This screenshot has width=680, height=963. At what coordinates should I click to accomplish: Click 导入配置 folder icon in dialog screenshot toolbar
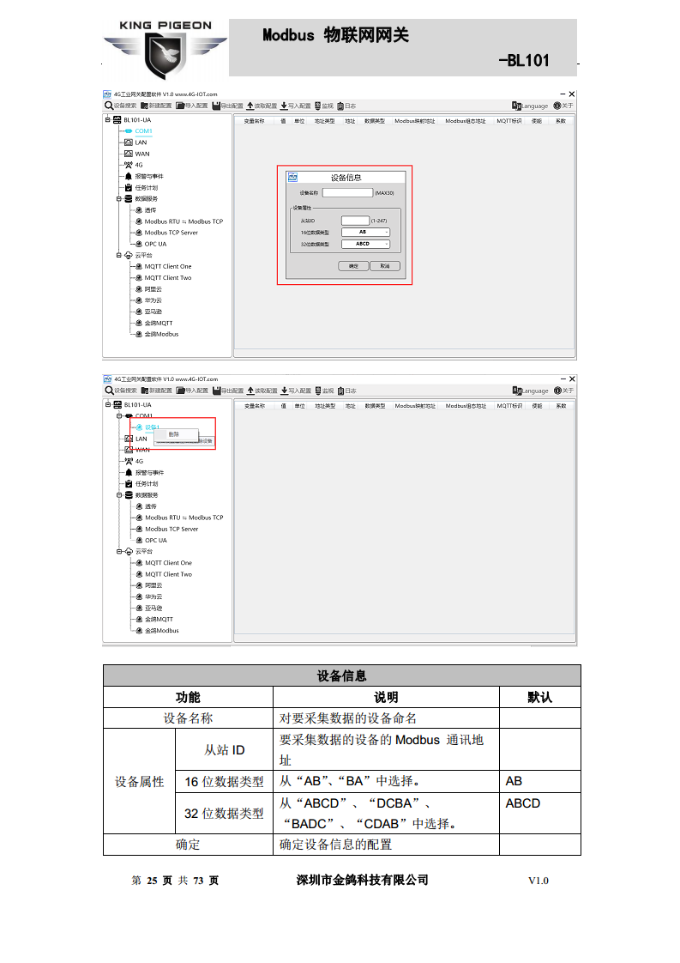coord(180,106)
